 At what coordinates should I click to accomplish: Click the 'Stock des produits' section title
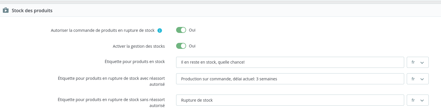point(32,11)
